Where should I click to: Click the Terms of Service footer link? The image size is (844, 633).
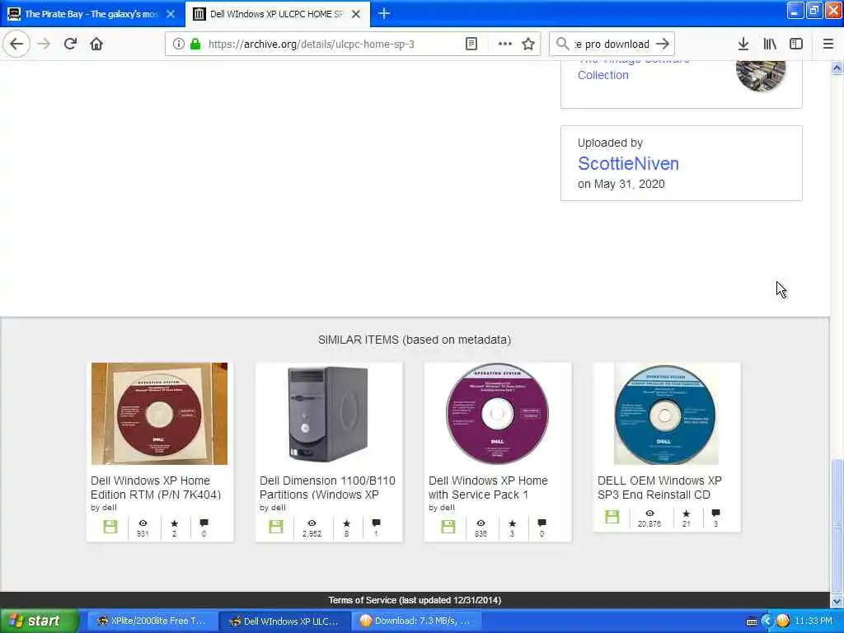(x=415, y=600)
